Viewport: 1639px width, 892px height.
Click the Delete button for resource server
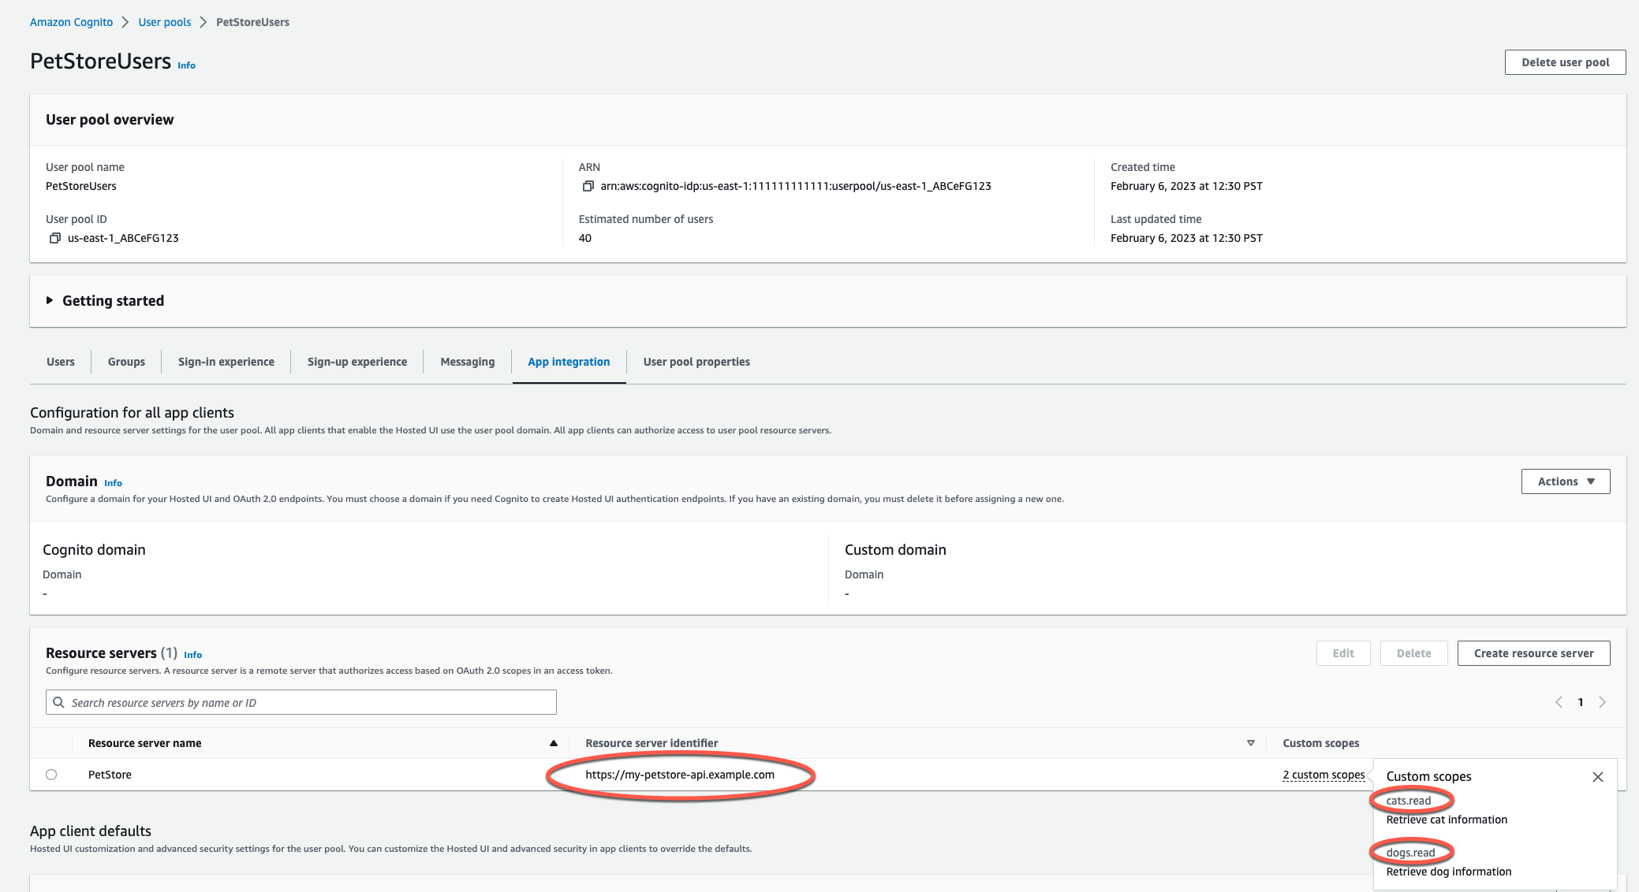[x=1413, y=652]
